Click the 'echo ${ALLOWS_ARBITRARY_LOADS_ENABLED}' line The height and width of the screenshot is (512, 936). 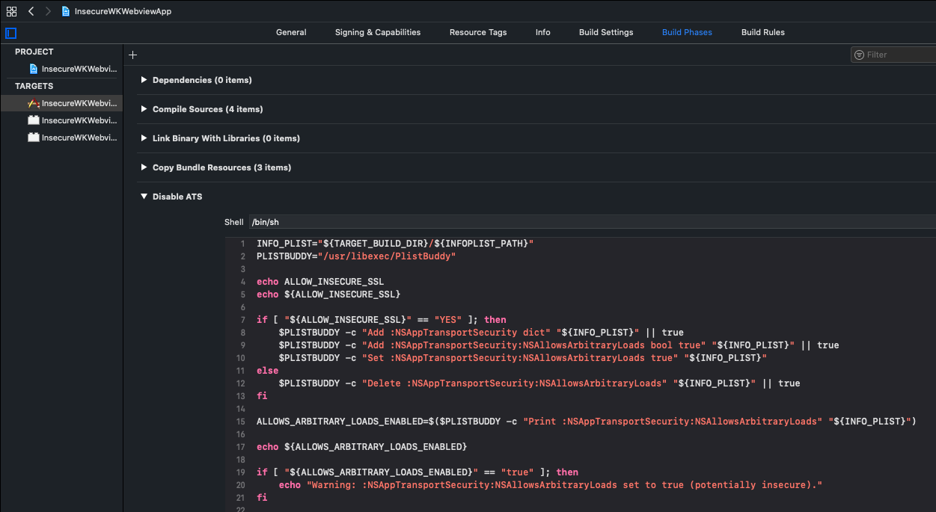pos(361,447)
